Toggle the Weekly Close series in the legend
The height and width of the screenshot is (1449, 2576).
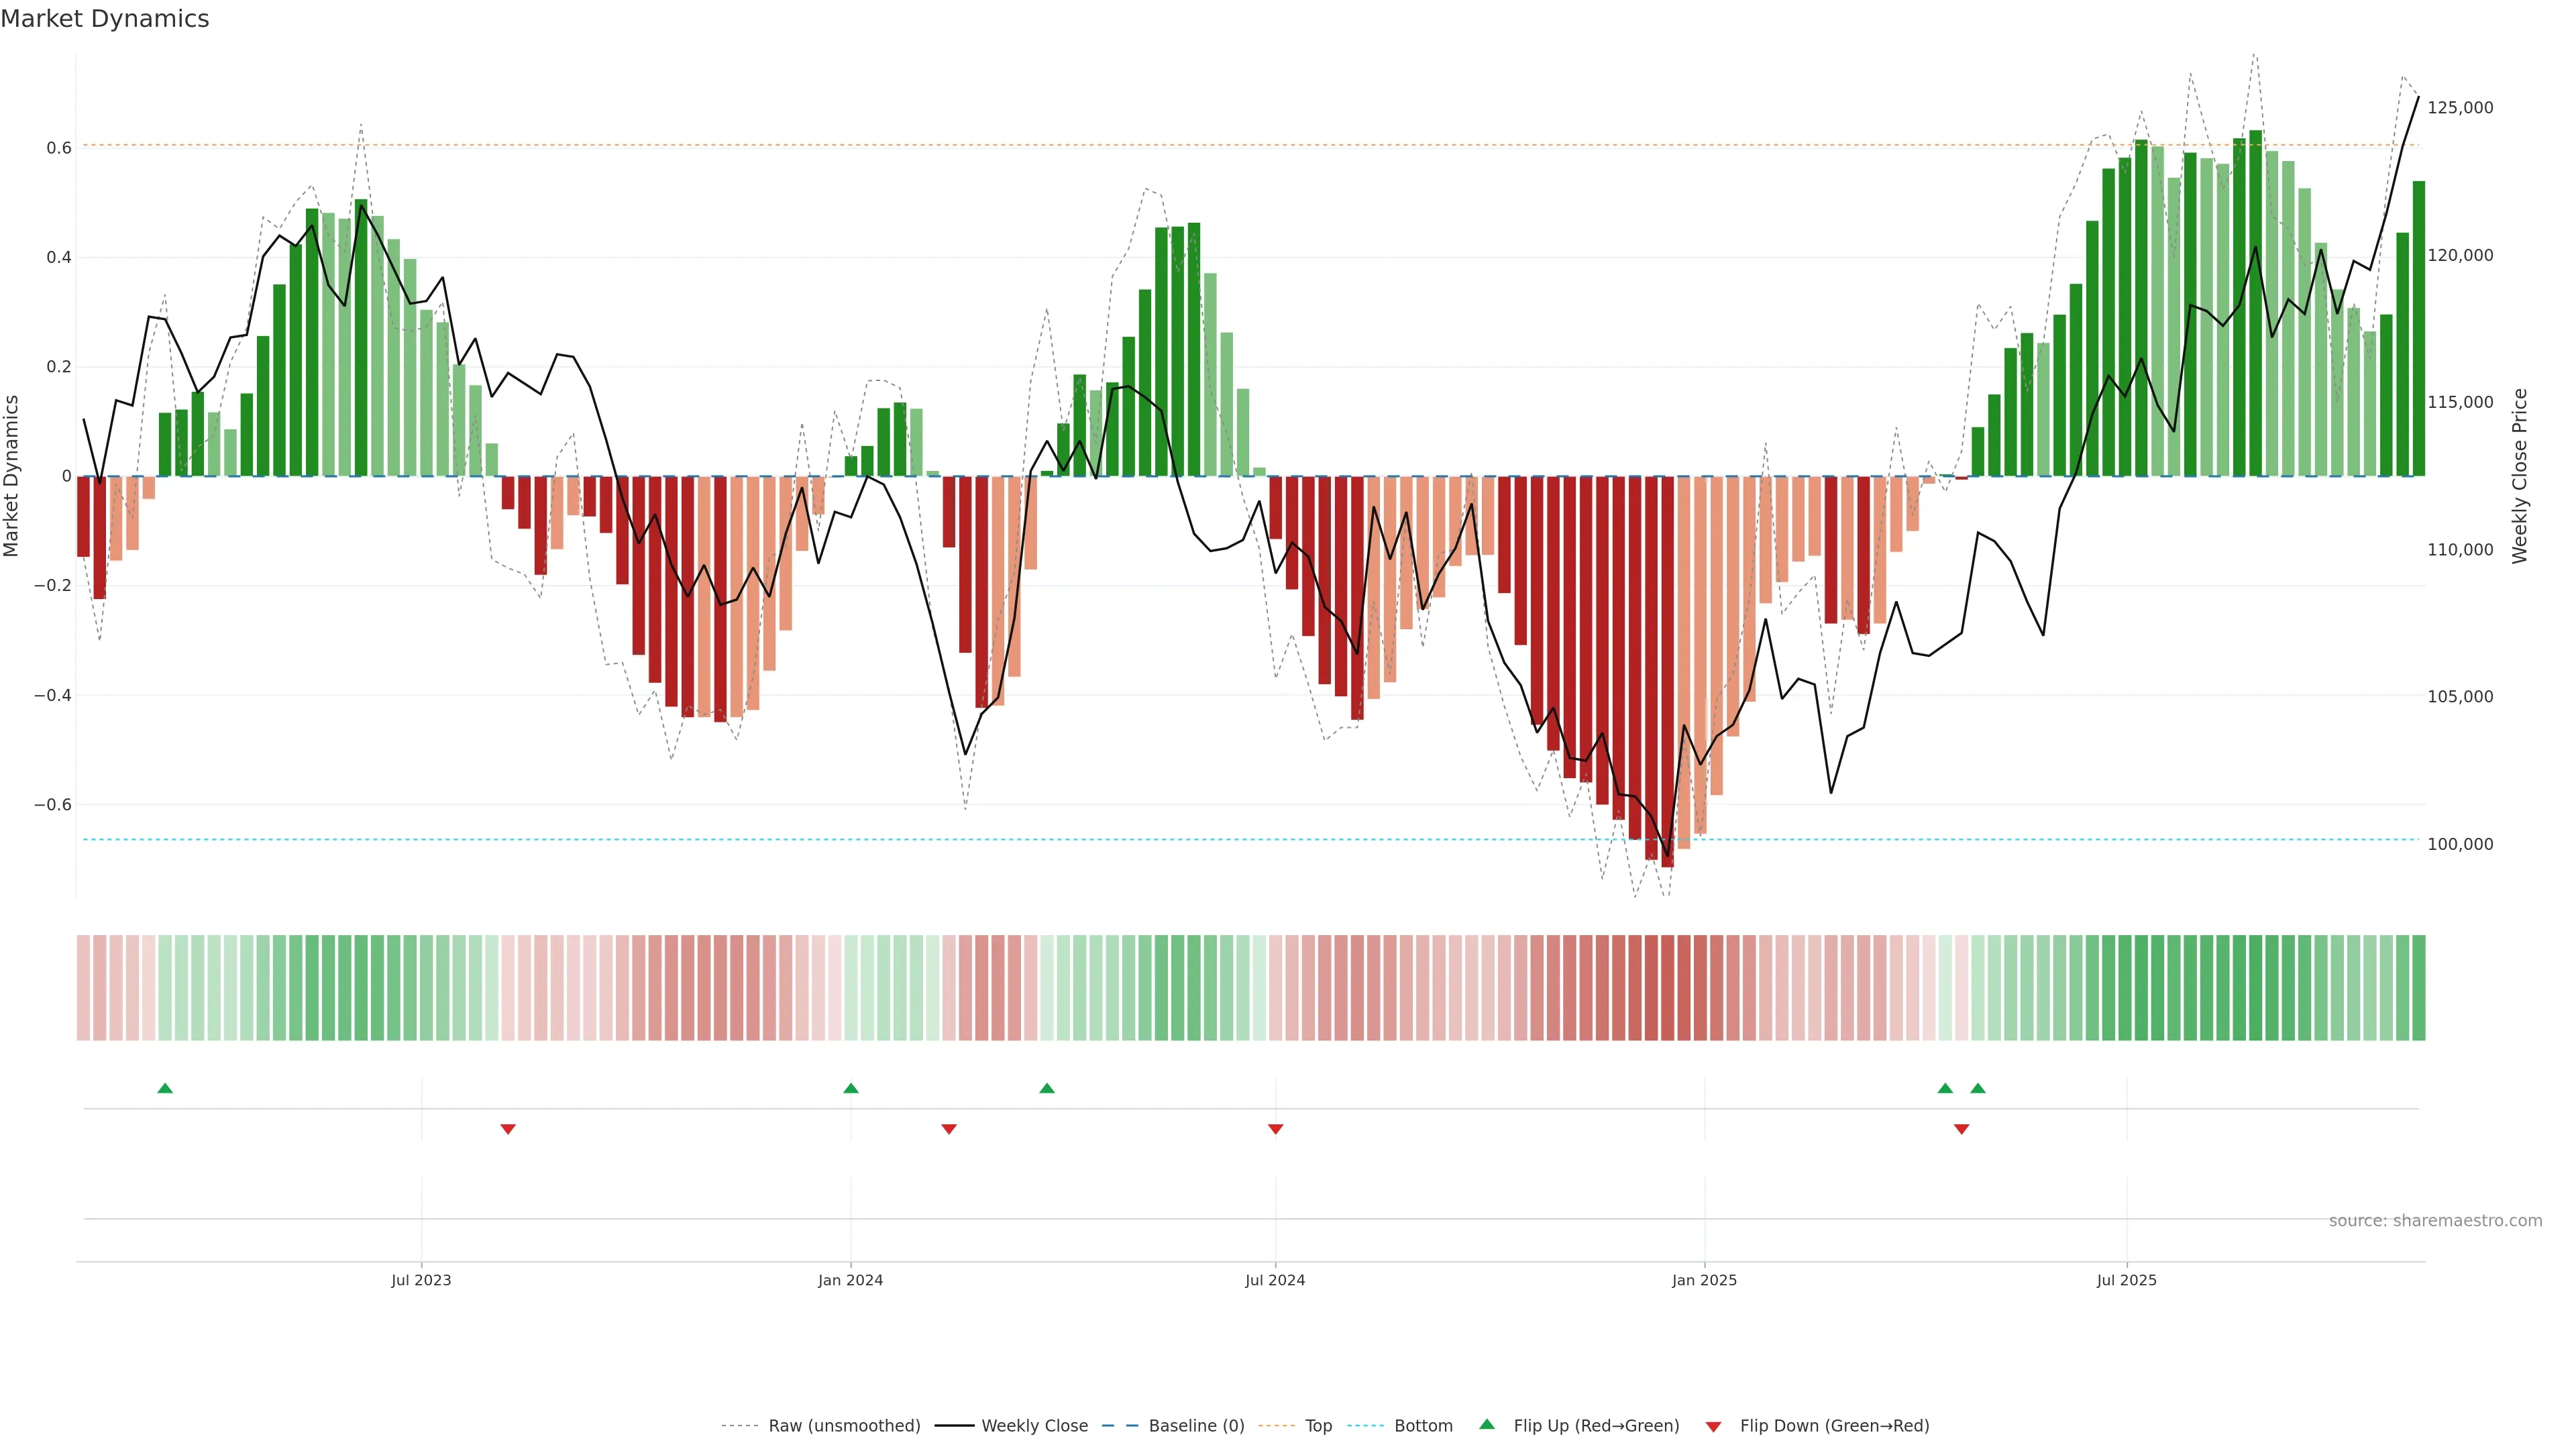[1034, 1426]
